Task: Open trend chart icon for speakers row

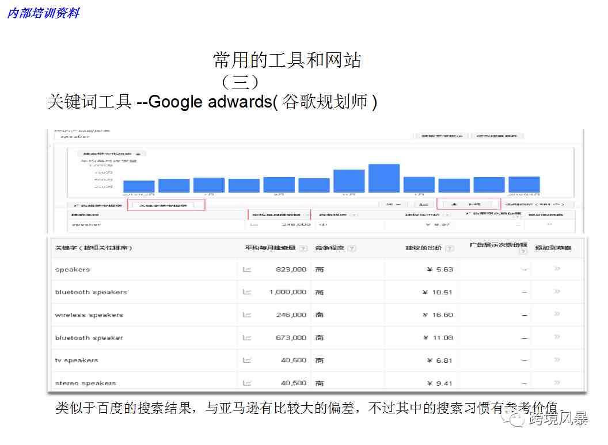Action: pos(246,270)
